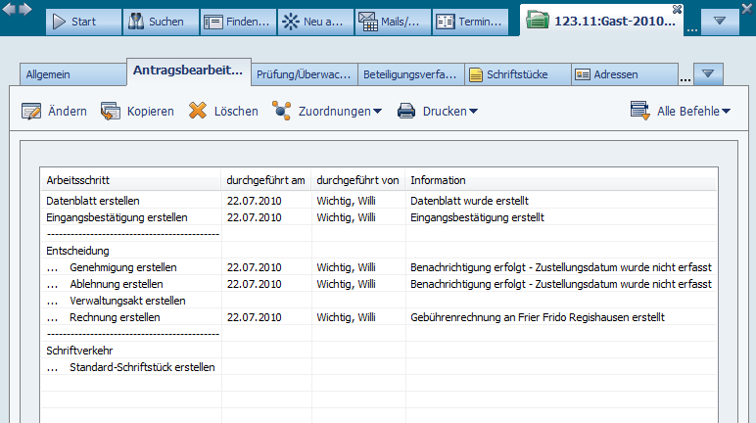Open the Alle Befehle dropdown
The image size is (756, 423).
tap(727, 112)
